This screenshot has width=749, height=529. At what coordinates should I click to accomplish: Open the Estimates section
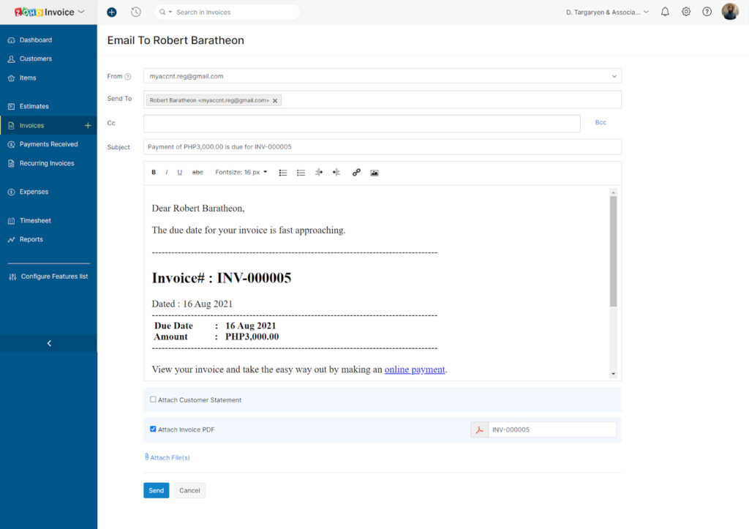pos(33,106)
